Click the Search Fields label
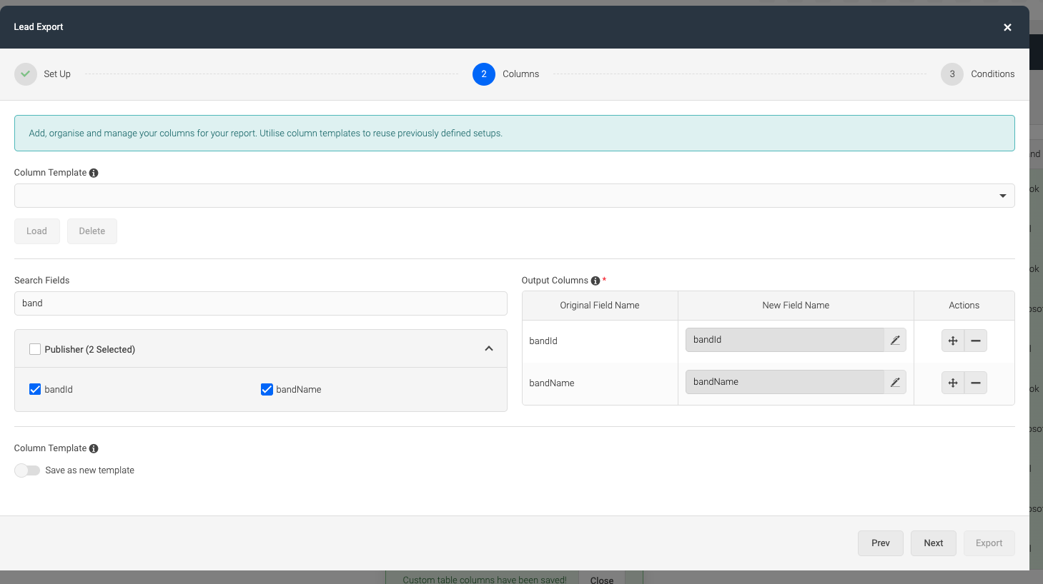This screenshot has height=584, width=1043. point(42,281)
